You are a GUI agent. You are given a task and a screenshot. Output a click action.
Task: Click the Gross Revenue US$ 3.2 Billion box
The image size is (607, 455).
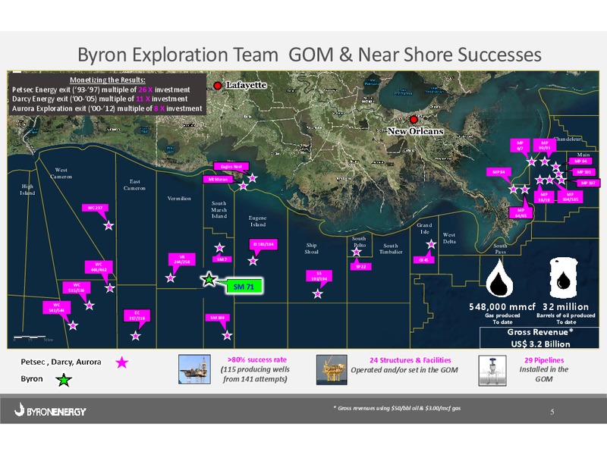click(539, 337)
